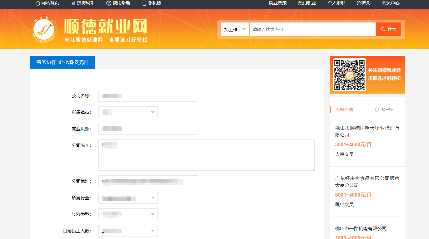Click the QR code image
Screen dimensions: 429x239
coord(349,75)
